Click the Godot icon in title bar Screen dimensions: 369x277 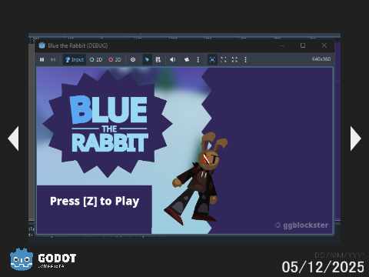pos(42,45)
